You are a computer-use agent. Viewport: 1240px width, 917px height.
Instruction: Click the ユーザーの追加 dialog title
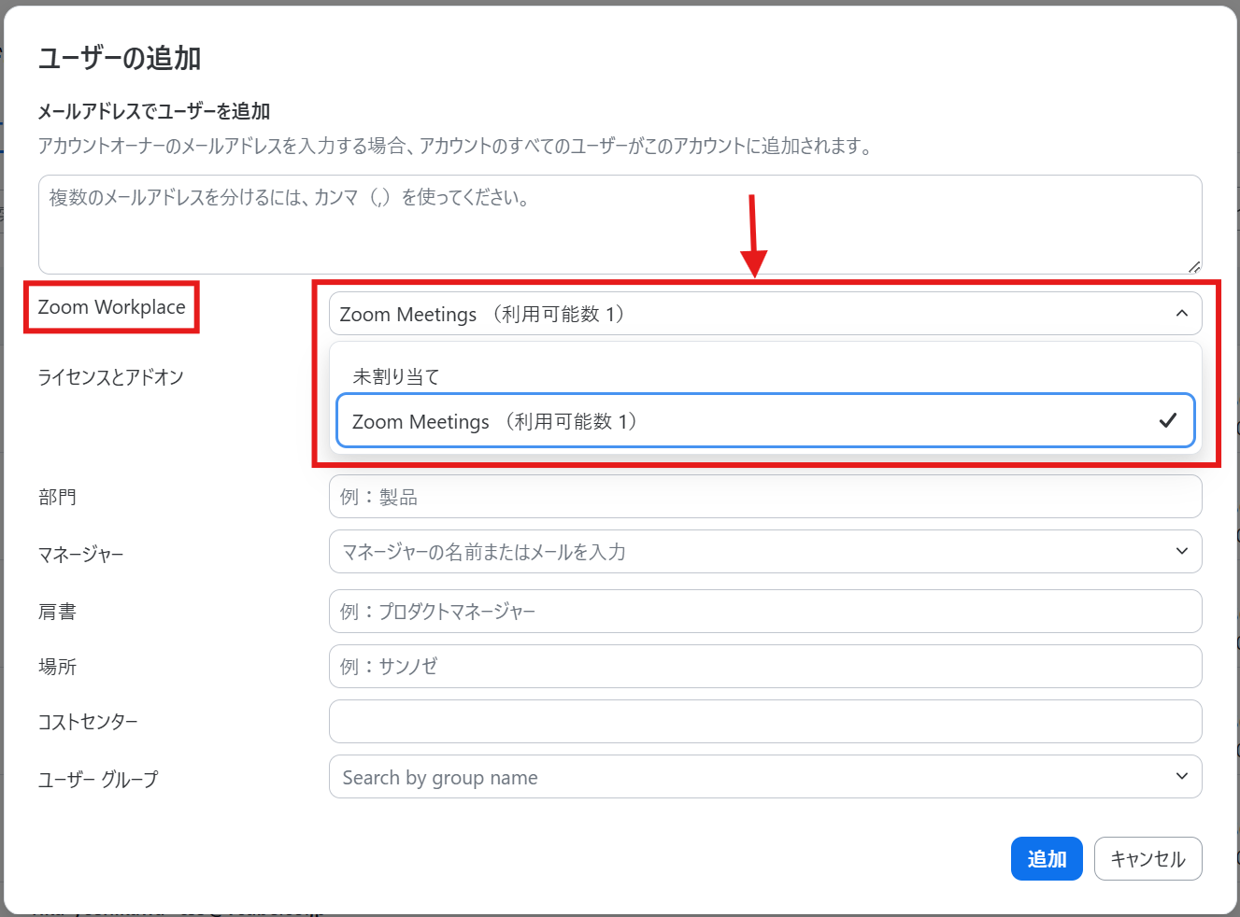[120, 58]
